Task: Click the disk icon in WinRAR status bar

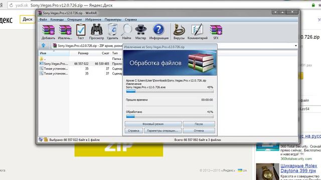Action: pyautogui.click(x=41, y=139)
